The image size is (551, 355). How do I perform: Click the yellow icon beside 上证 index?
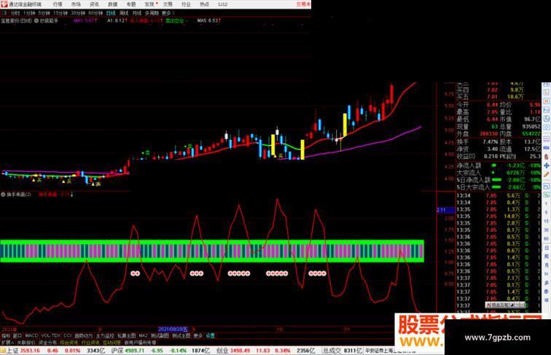tap(3, 351)
